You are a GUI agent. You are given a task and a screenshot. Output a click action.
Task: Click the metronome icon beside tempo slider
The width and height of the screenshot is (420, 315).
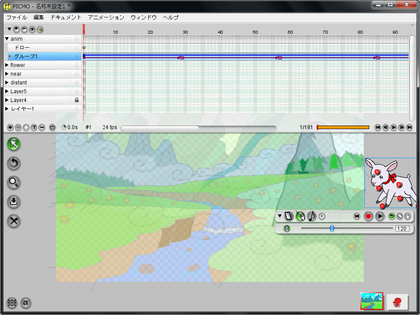click(x=287, y=228)
